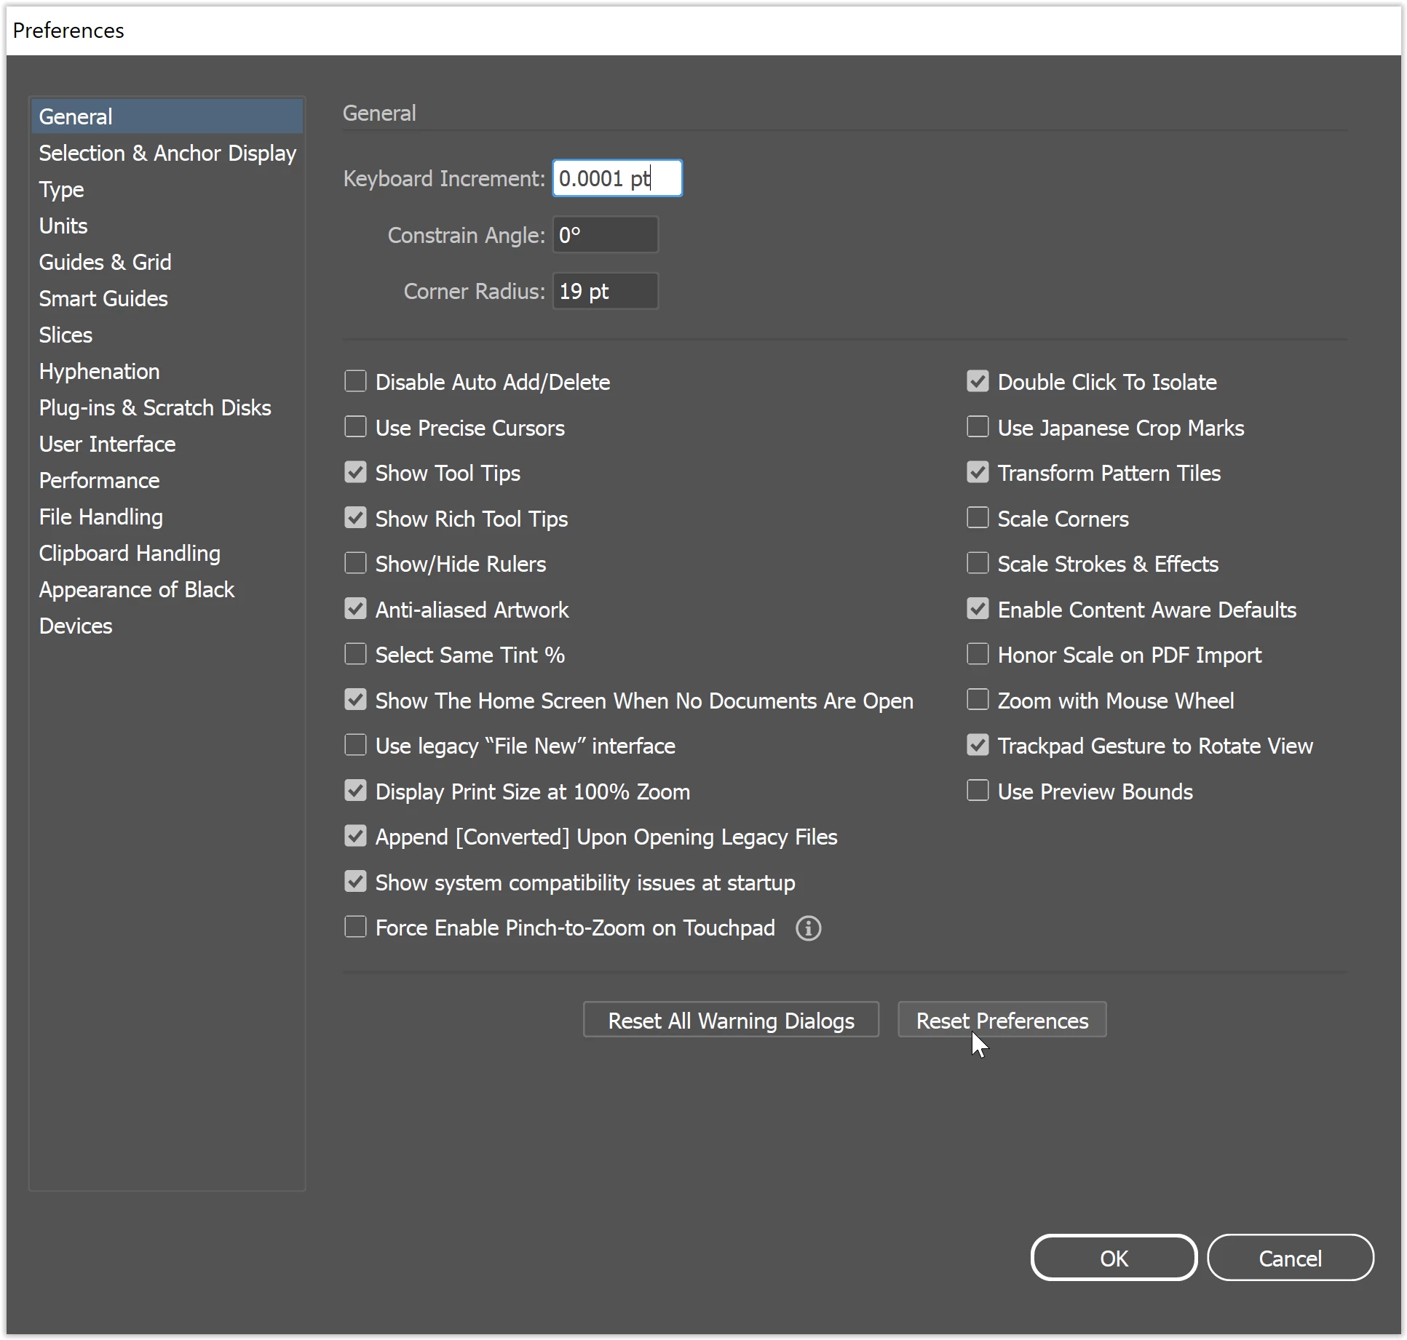Viewport: 1407px width, 1340px height.
Task: Uncheck Double Click To Isolate
Action: tap(978, 381)
